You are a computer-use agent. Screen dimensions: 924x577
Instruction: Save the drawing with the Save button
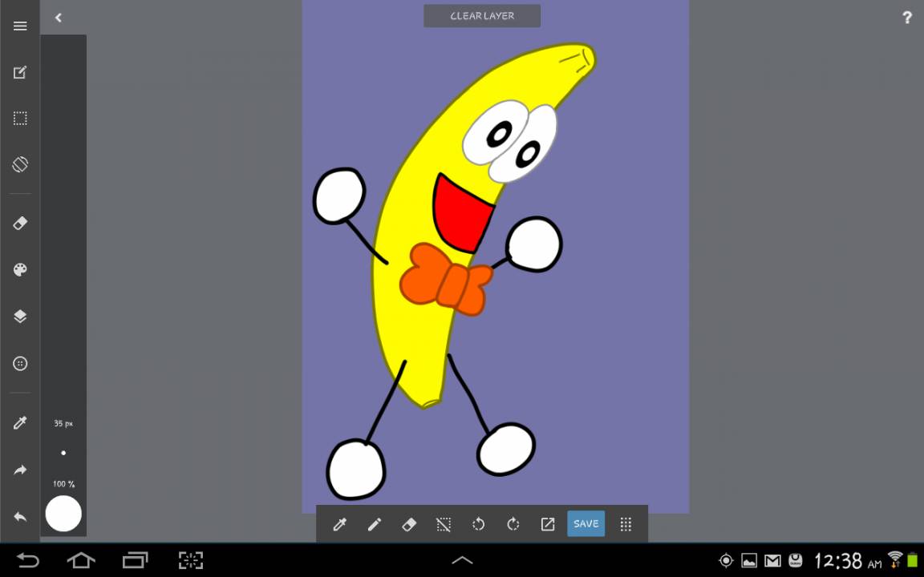click(586, 523)
